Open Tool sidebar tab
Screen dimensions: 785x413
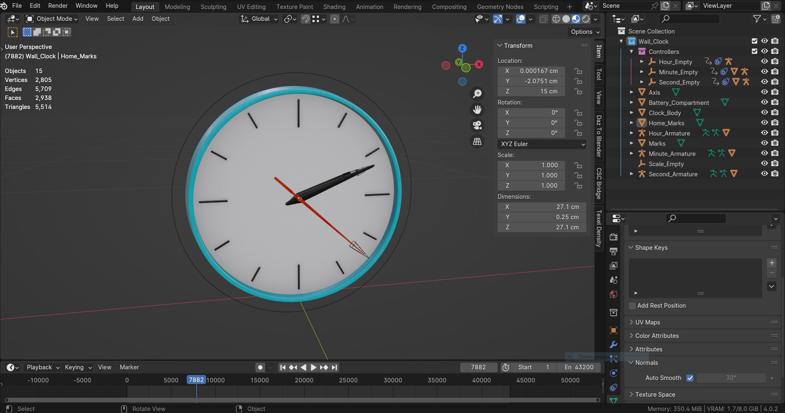pos(599,75)
